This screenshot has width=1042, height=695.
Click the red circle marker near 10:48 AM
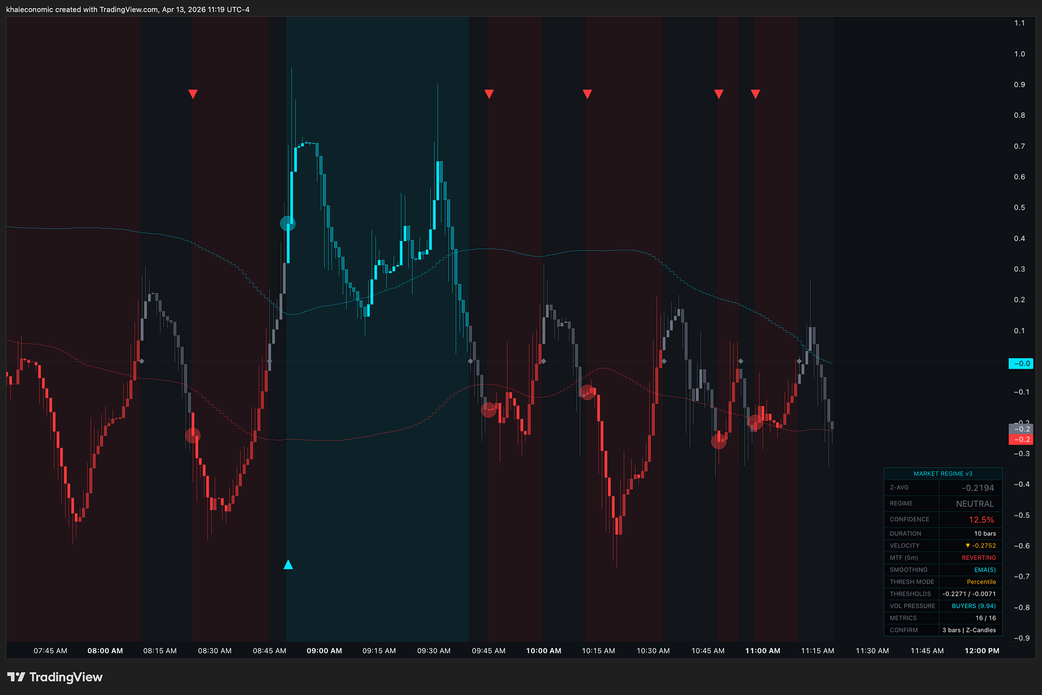(x=718, y=441)
